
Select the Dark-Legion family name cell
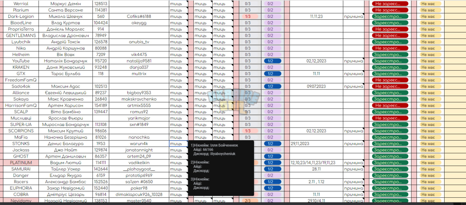click(x=21, y=16)
